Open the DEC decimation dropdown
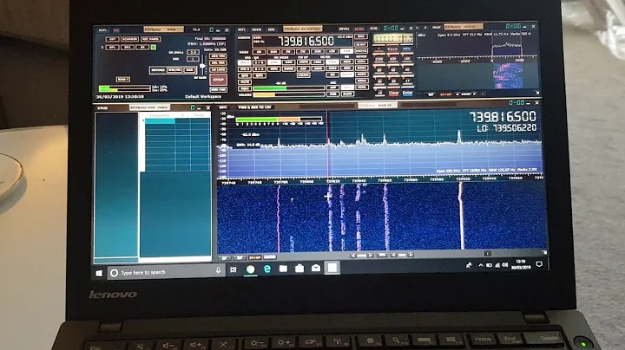The height and width of the screenshot is (350, 625). (x=193, y=59)
